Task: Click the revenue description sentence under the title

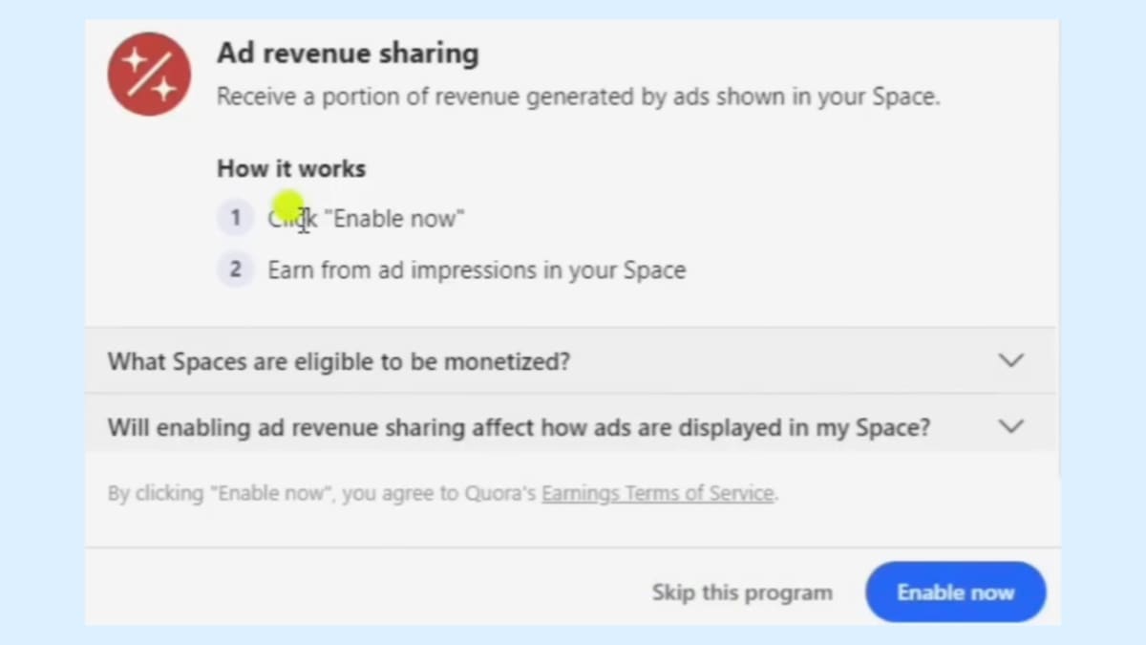Action: [579, 97]
